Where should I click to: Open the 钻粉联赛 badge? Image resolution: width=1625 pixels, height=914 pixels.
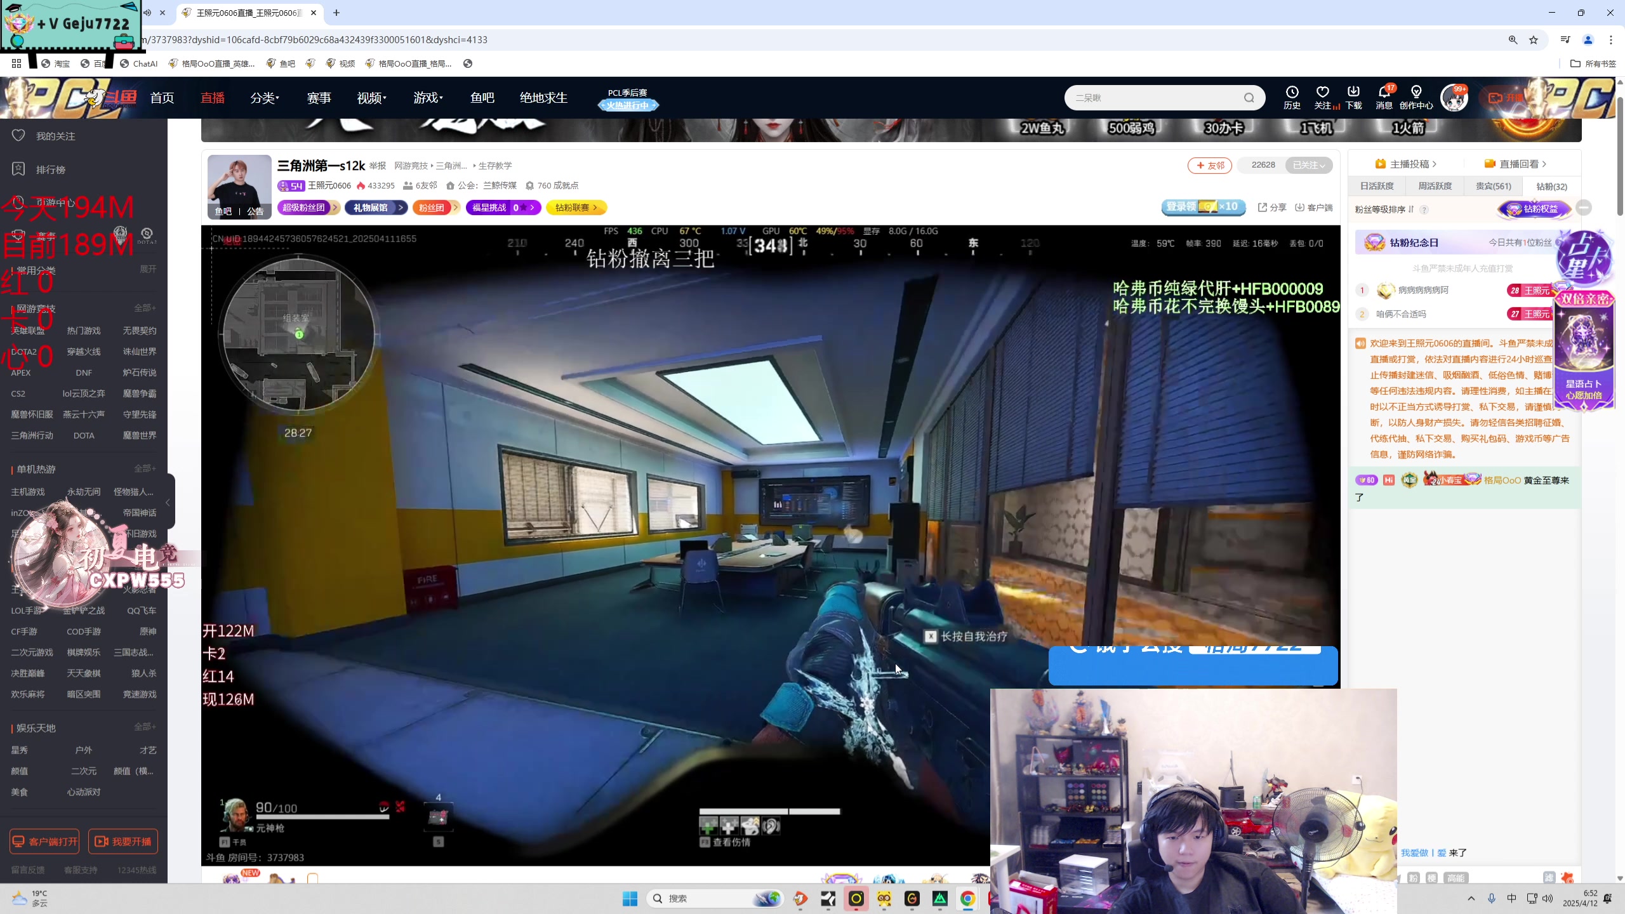(x=576, y=208)
